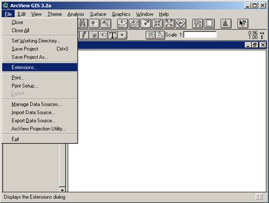The width and height of the screenshot is (269, 203).
Task: Click the histogram toolbar icon
Action: (x=226, y=23)
